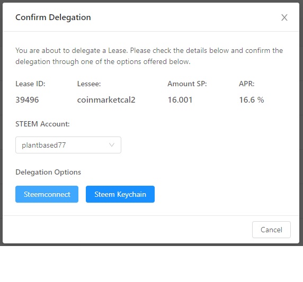Click the chevron arrow in account selector
Viewport: 303px width, 282px height.
112,145
